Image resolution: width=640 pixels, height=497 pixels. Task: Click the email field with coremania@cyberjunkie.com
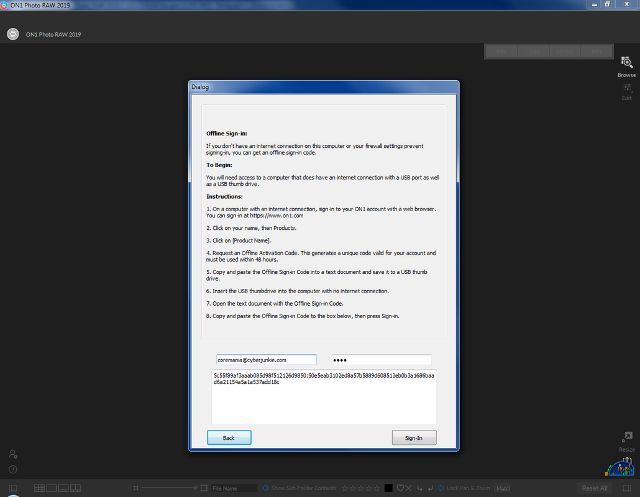click(x=267, y=360)
